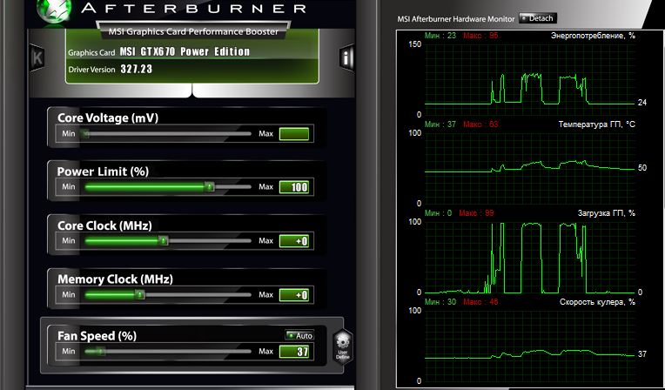Click the Core Voltage (mV) label
This screenshot has width=665, height=390.
tap(108, 118)
